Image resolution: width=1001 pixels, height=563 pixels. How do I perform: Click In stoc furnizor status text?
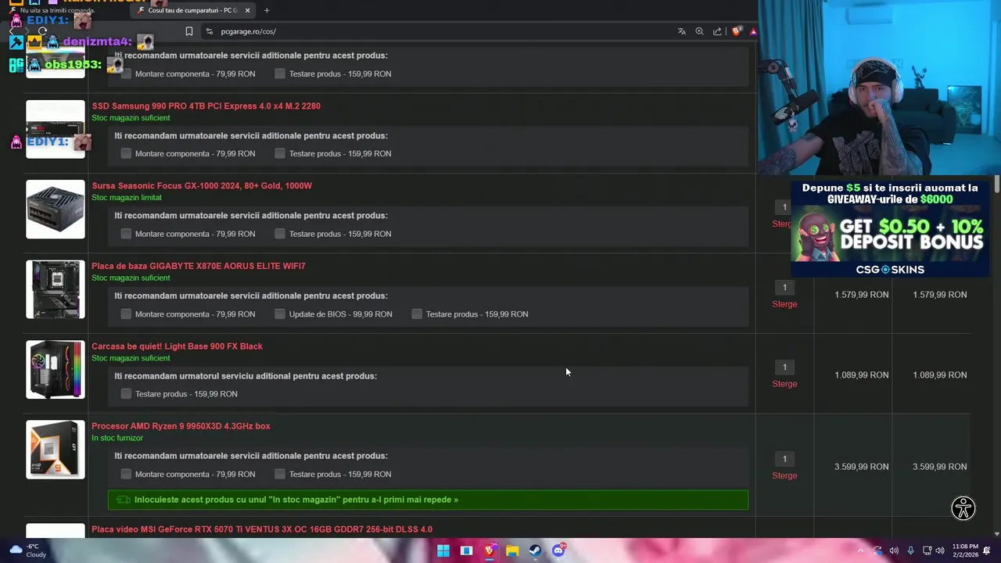[x=117, y=438]
